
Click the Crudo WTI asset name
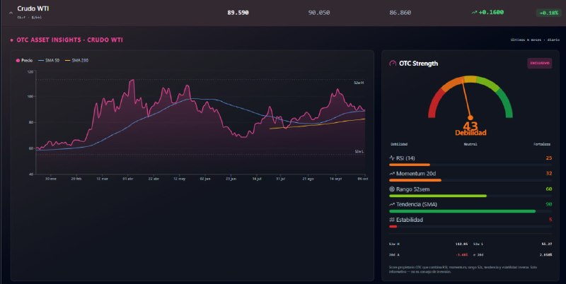33,8
